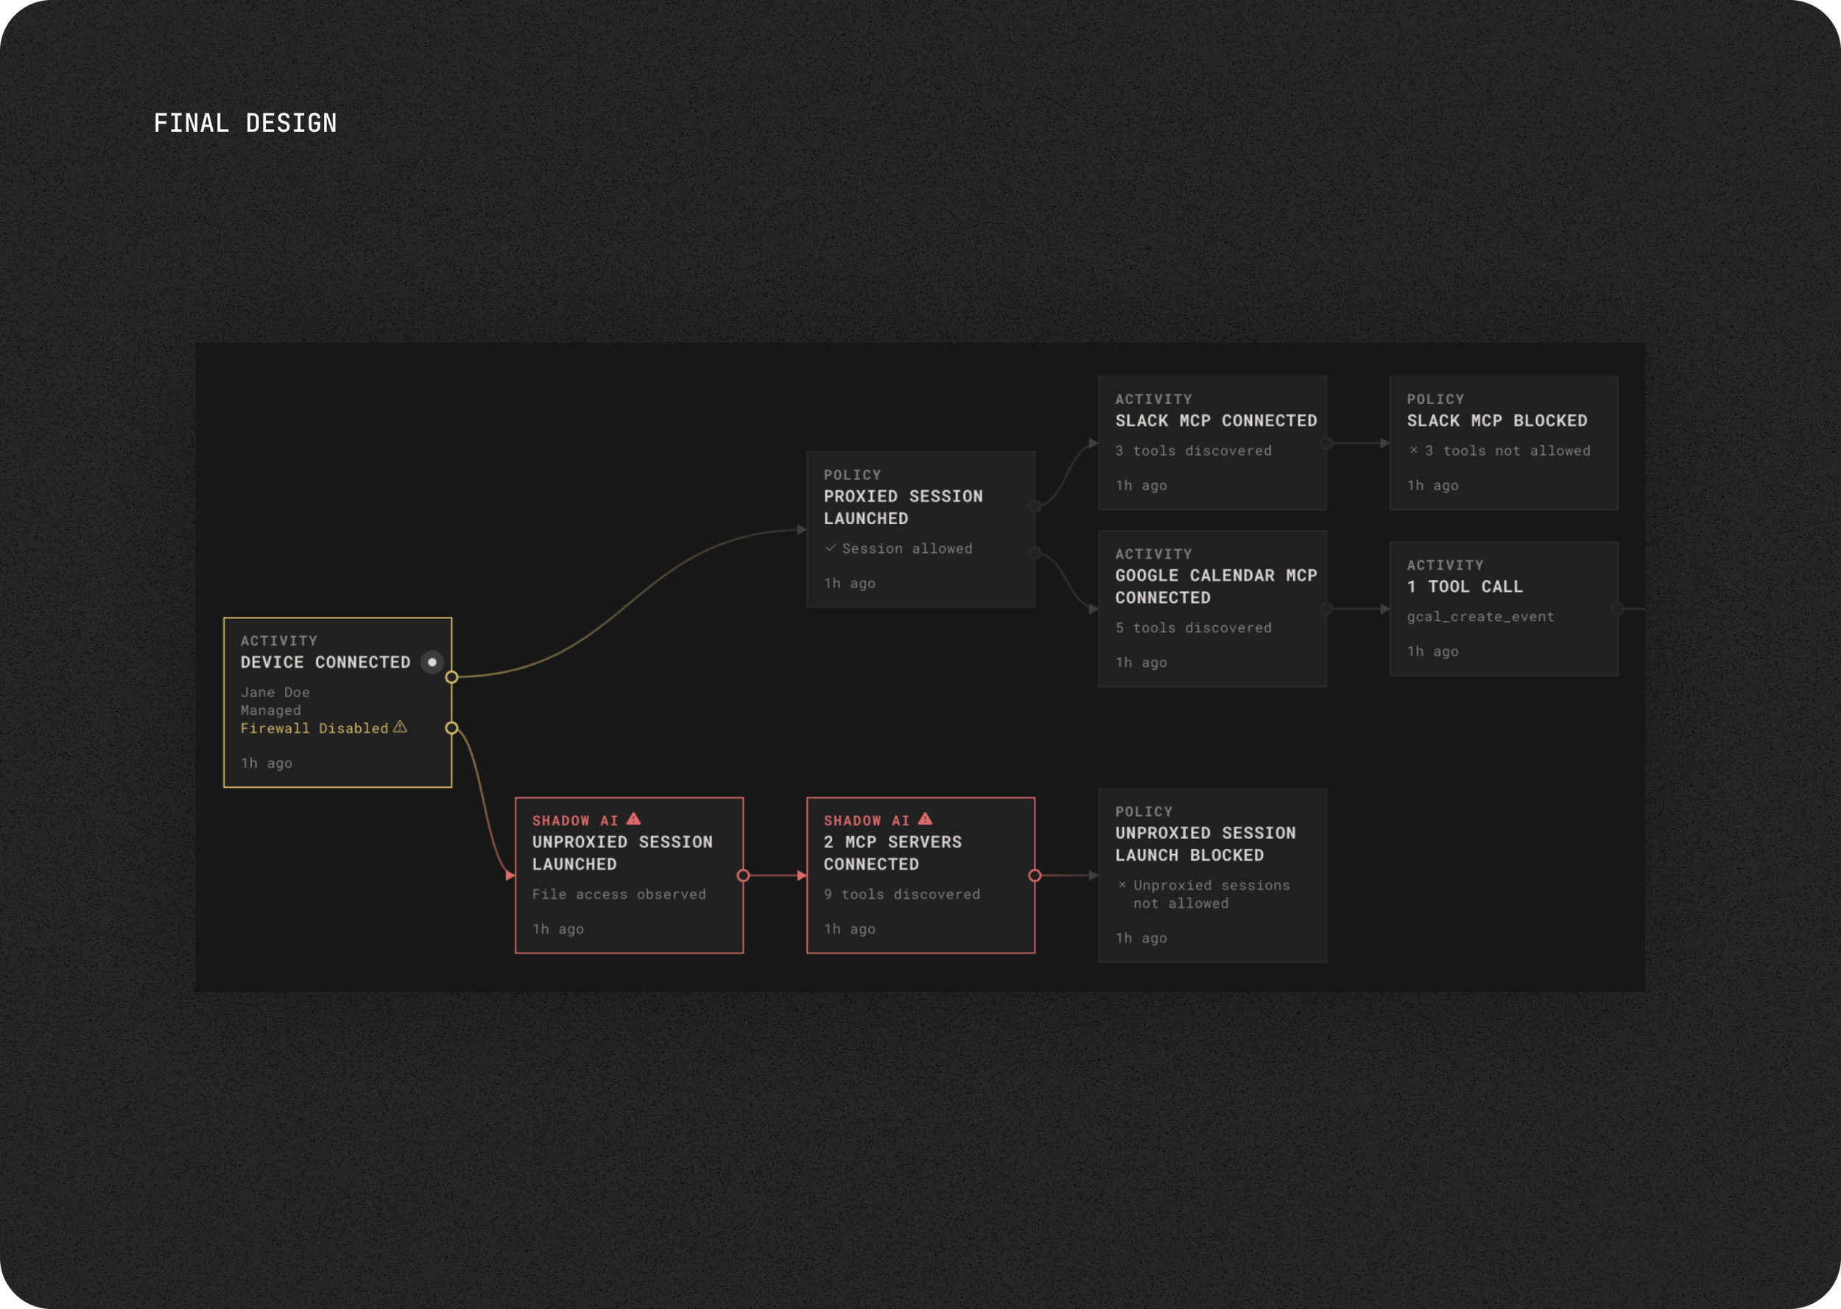Image resolution: width=1841 pixels, height=1309 pixels.
Task: Click the Firewall Disabled warning icon
Action: click(400, 727)
